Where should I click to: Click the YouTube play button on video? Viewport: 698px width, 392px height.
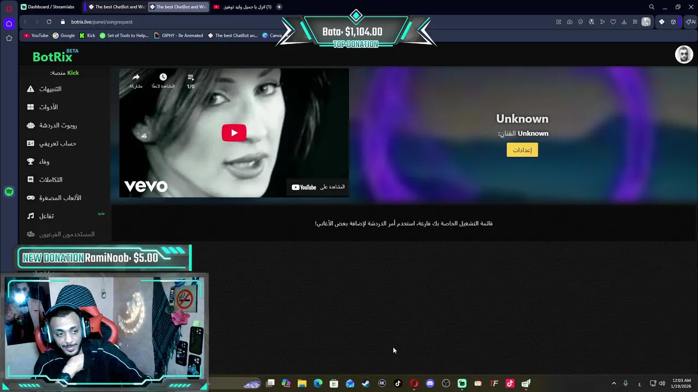coord(234,133)
